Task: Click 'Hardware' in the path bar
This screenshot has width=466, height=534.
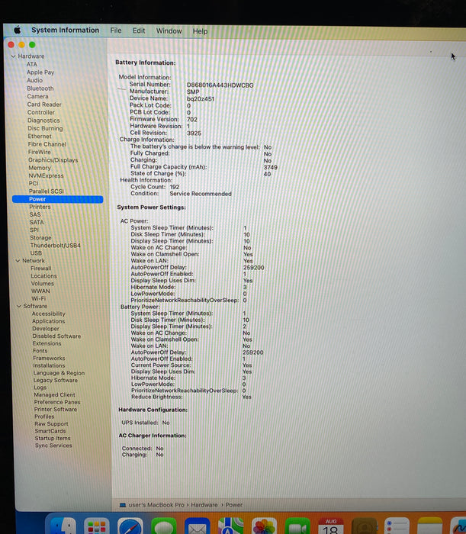Action: click(204, 505)
